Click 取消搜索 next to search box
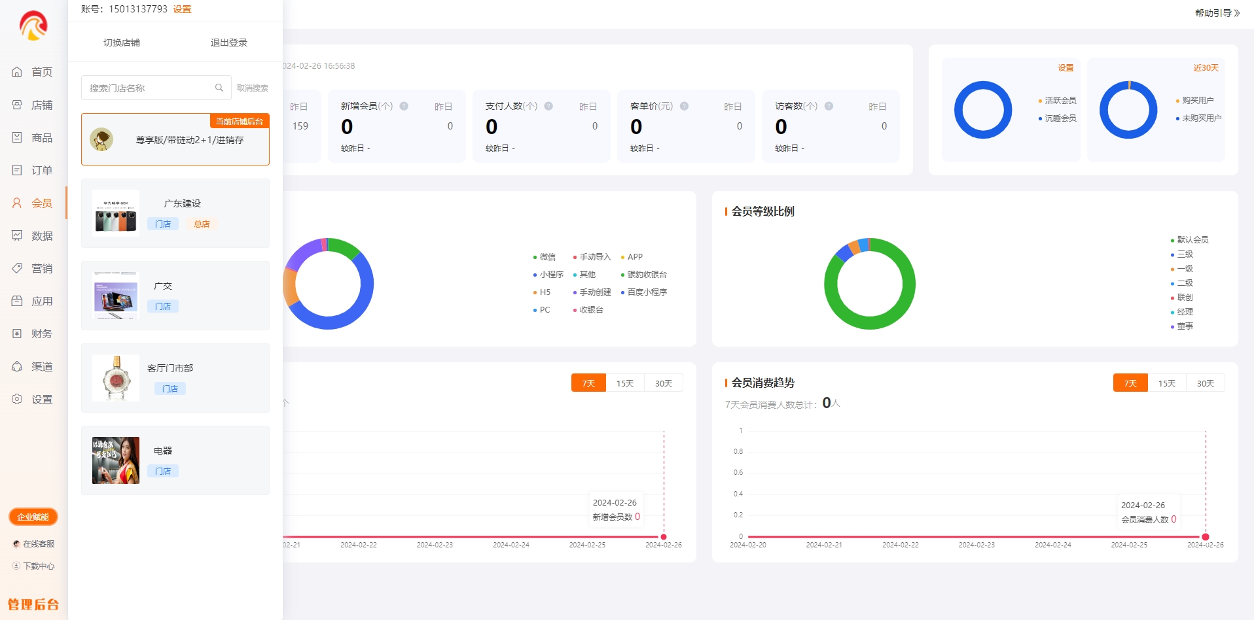The width and height of the screenshot is (1254, 620). pos(253,88)
